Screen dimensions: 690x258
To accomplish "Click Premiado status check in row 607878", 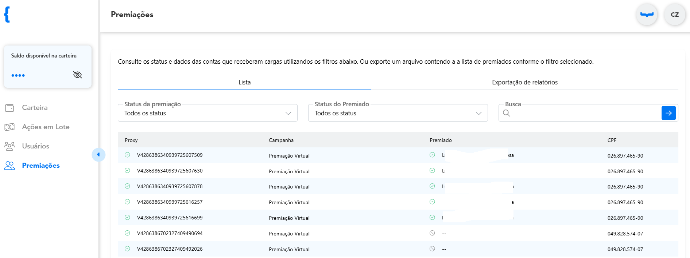I will pos(432,186).
